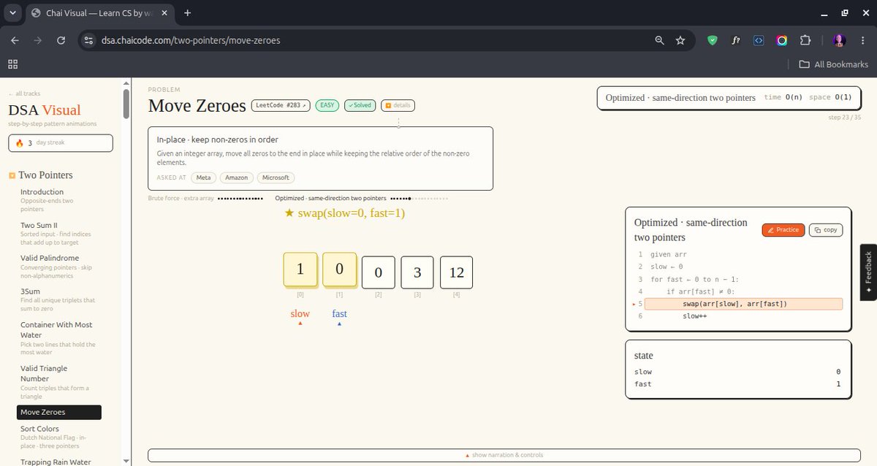Open the All Bookmarks folder

[x=834, y=64]
